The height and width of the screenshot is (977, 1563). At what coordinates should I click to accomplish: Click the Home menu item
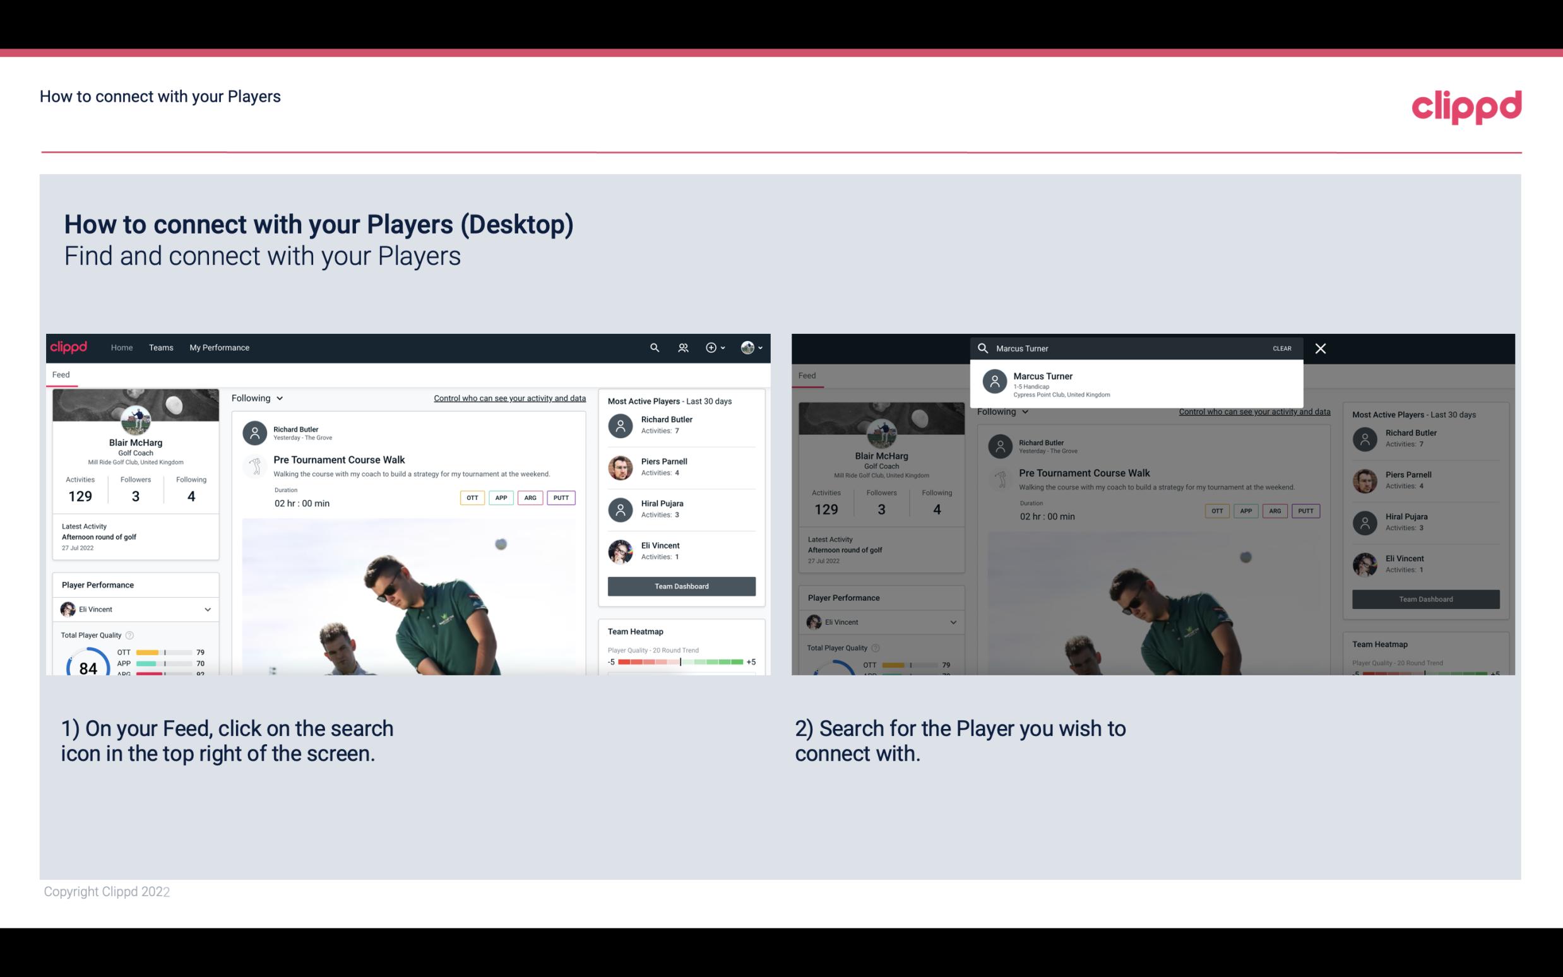pyautogui.click(x=122, y=348)
